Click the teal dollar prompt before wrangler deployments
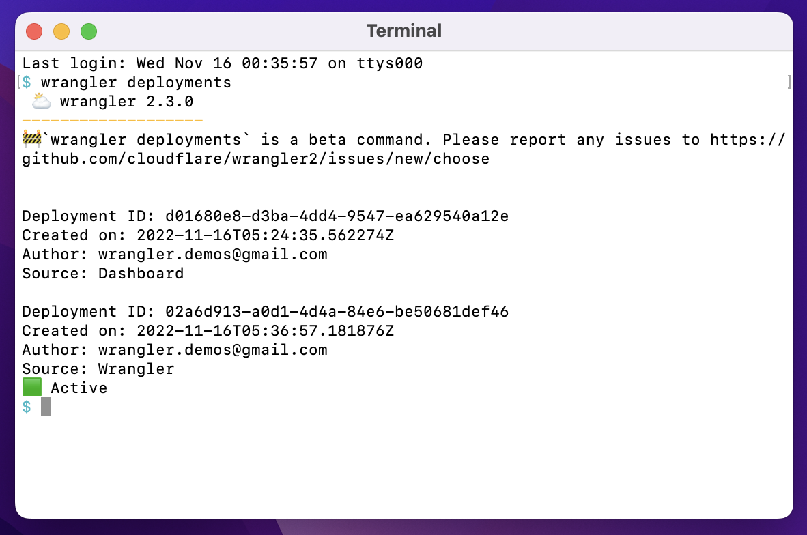Screen dimensions: 807x535 [27, 83]
